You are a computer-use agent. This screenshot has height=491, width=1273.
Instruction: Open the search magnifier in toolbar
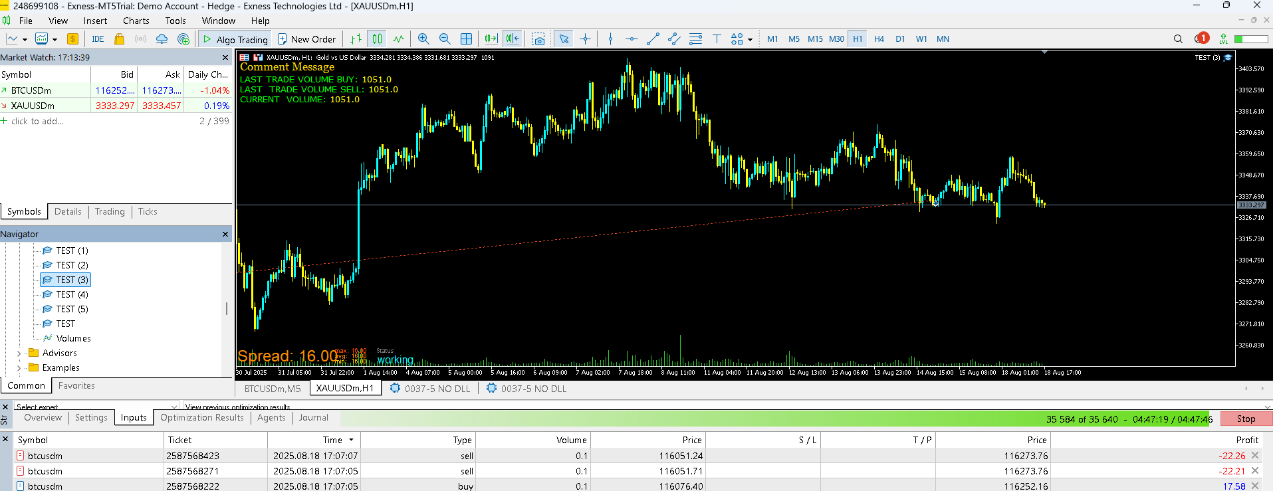[x=1178, y=39]
